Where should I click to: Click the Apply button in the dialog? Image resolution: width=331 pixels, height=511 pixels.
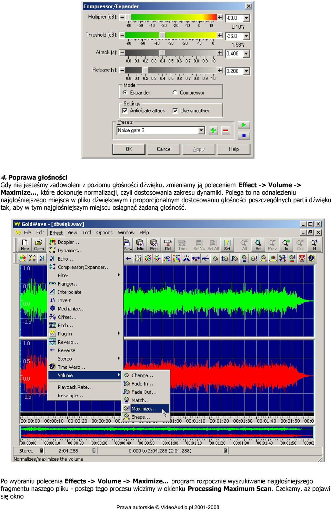pos(199,149)
